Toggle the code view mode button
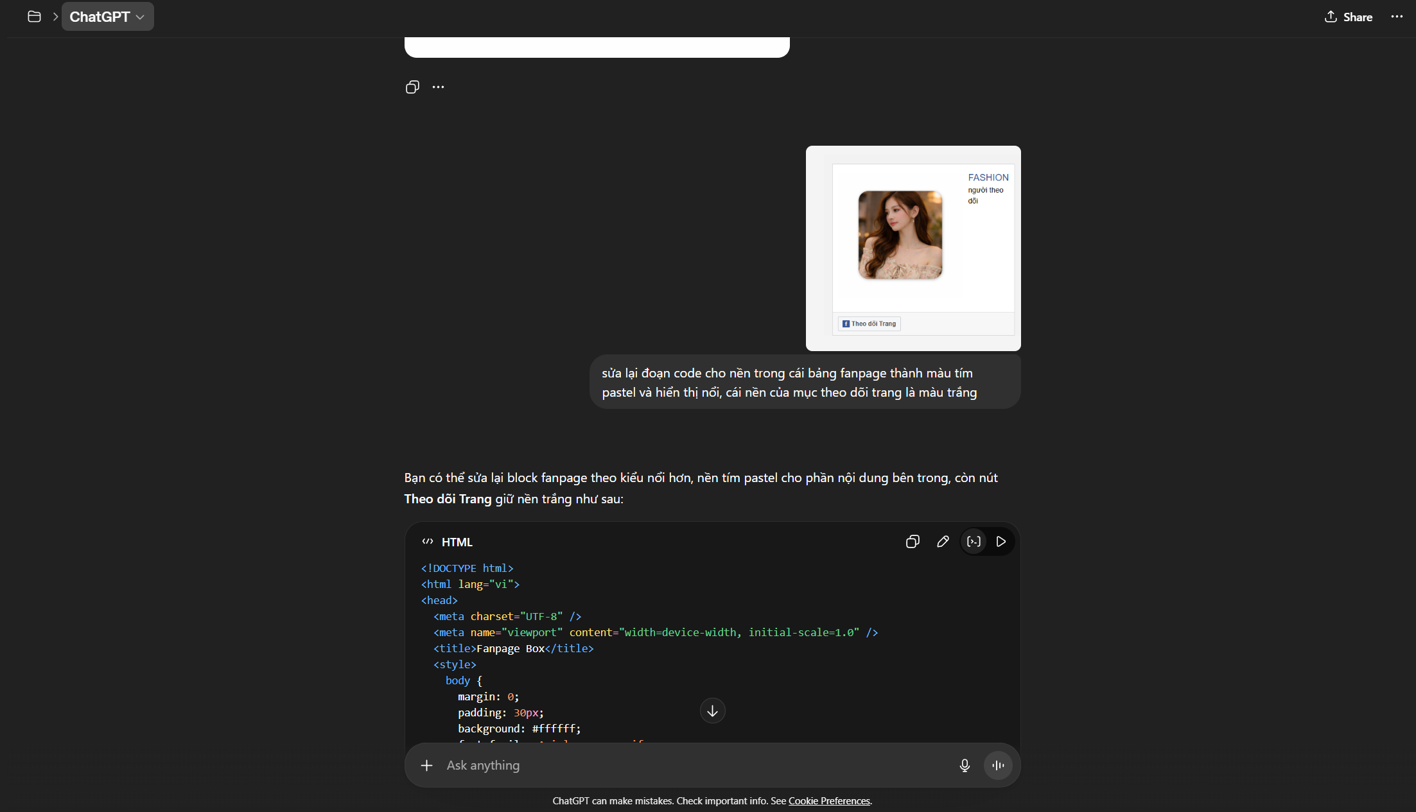This screenshot has width=1416, height=812. (x=974, y=542)
